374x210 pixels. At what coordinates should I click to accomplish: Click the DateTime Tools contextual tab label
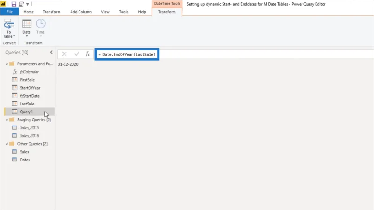(167, 4)
